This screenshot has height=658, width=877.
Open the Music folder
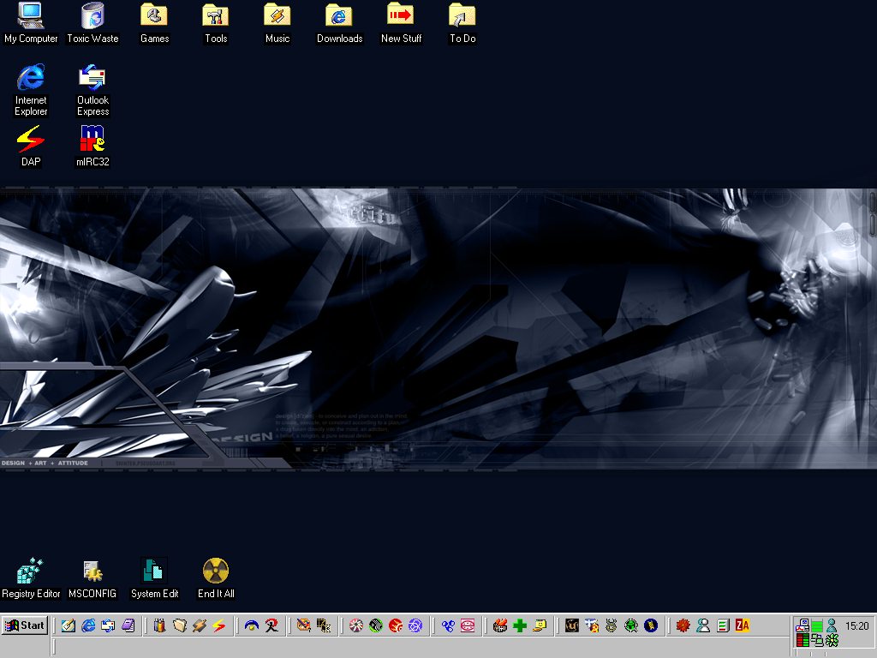tap(277, 17)
